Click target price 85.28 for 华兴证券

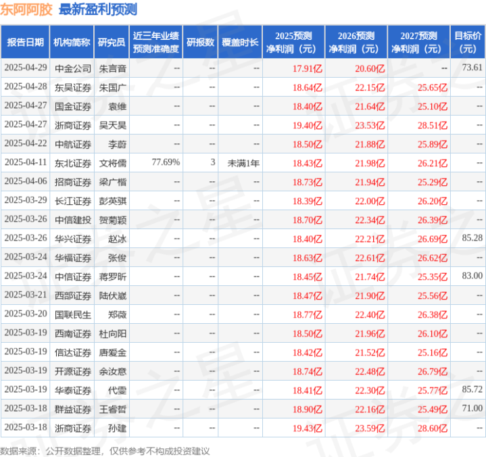click(472, 238)
